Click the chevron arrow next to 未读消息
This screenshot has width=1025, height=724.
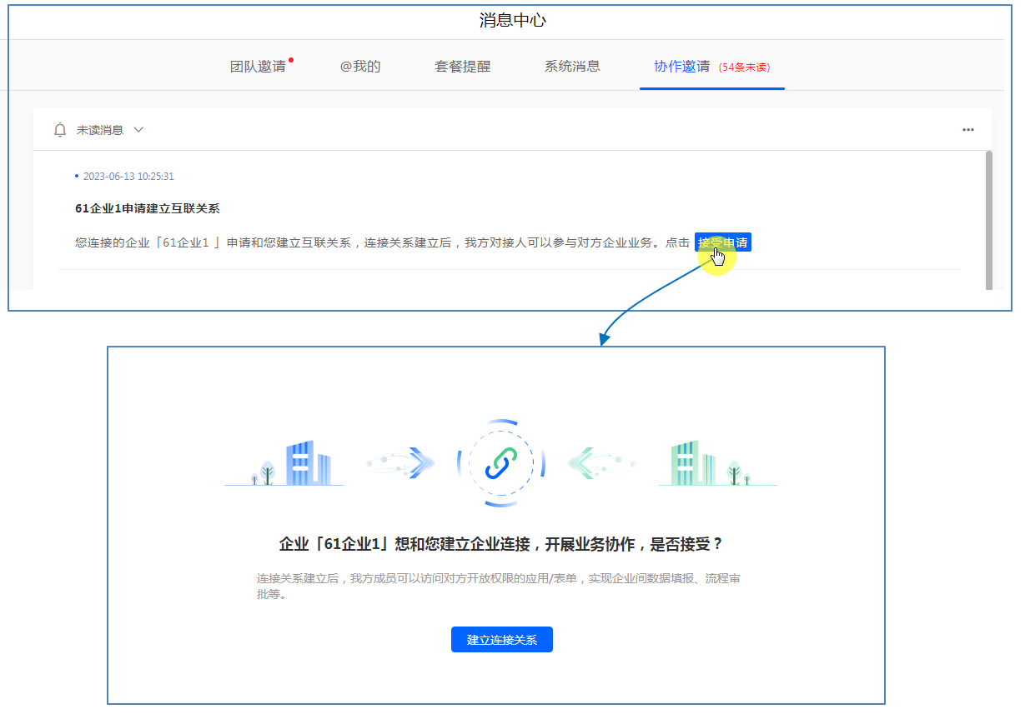(138, 130)
